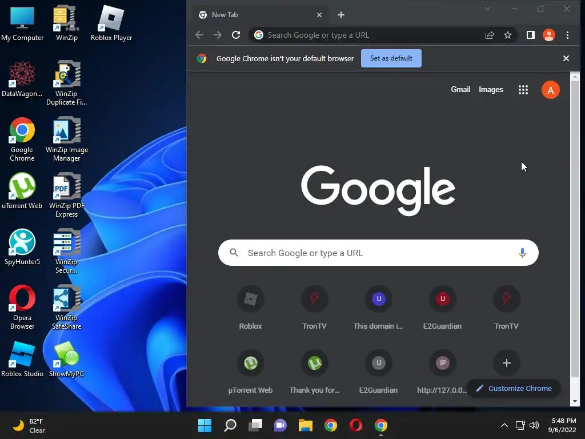Open the My Computer desktop icon
Screen dimensions: 585x439
(22, 23)
